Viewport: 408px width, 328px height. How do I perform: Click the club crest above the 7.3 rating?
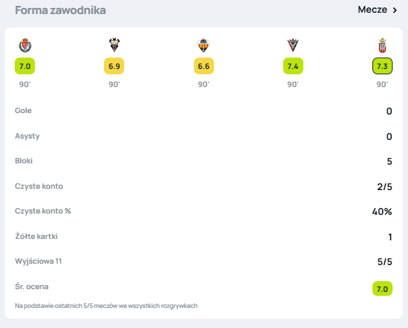coord(382,46)
